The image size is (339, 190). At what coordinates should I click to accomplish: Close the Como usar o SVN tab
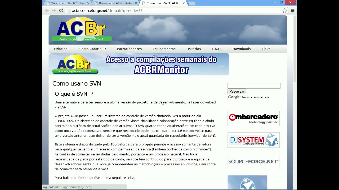point(184,3)
